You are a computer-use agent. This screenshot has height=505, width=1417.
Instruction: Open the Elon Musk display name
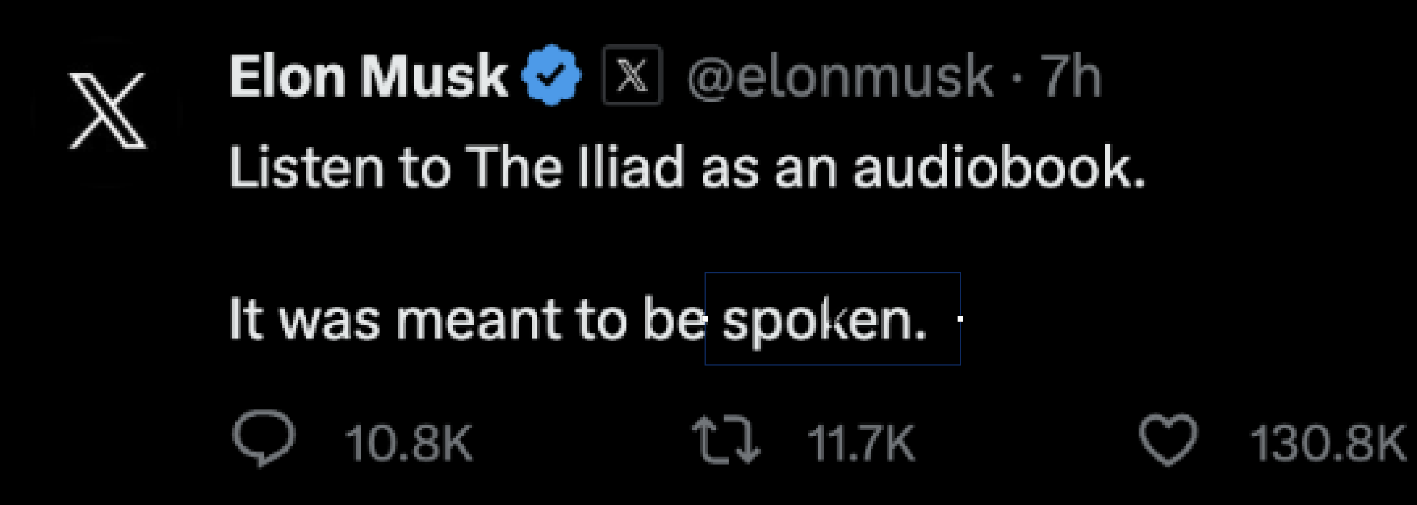pyautogui.click(x=368, y=76)
